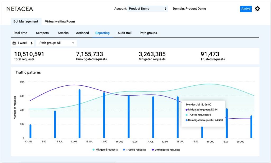Click the bar at 14 JUL
Screen dimensions: 271x163
(55, 124)
